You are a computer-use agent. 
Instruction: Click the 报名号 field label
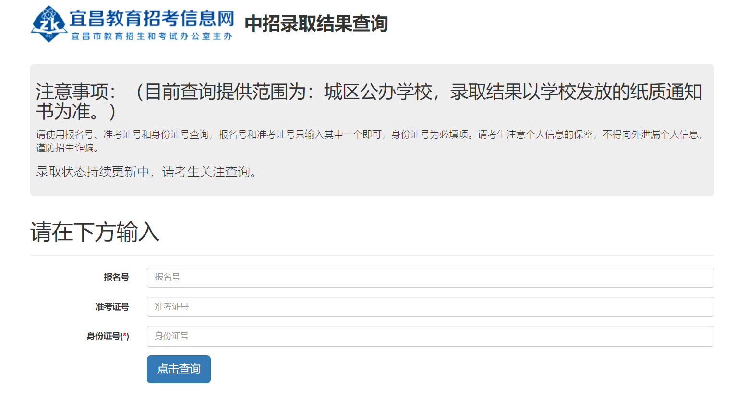coord(116,278)
